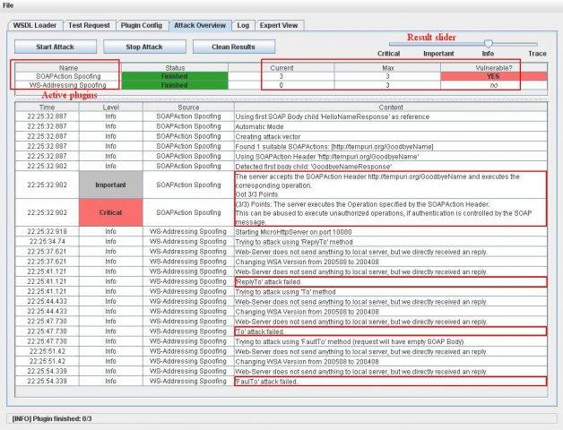Switch to the WSDL Loader tab
563x430 pixels.
[35, 25]
